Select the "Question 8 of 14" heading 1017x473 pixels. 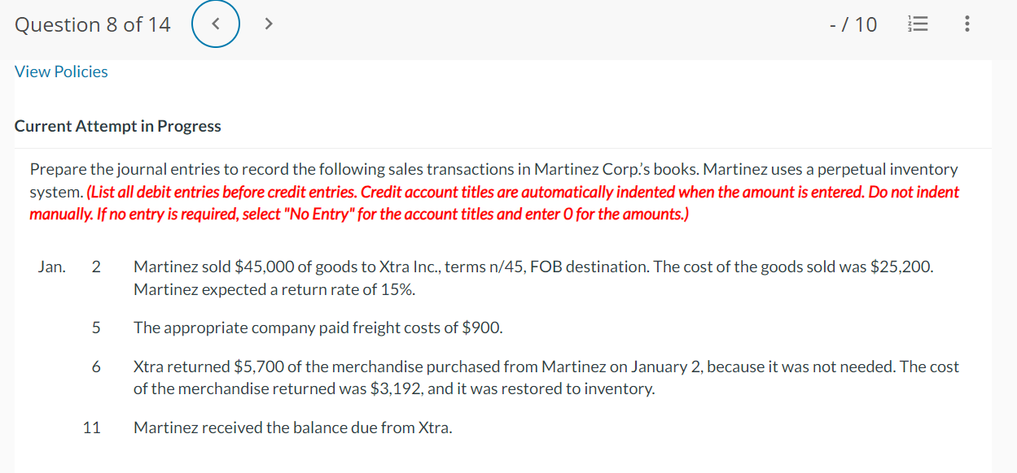(x=93, y=24)
